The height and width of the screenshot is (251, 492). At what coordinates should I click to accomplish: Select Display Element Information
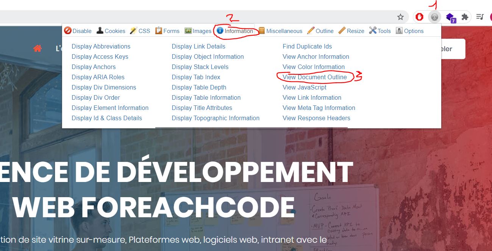click(110, 108)
